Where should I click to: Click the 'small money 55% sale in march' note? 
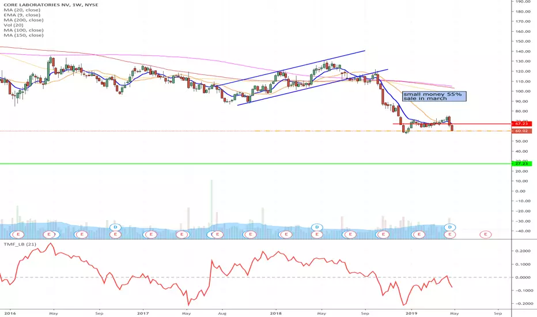pyautogui.click(x=434, y=96)
